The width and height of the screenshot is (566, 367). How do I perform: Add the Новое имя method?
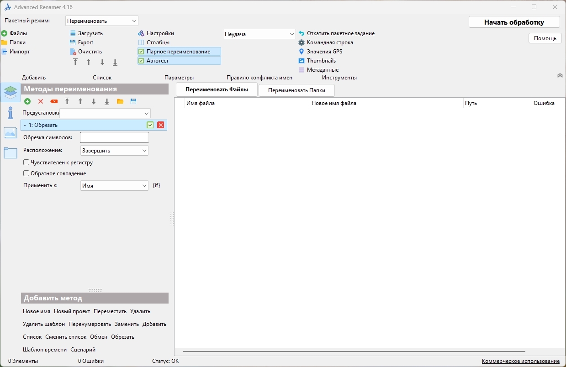37,311
